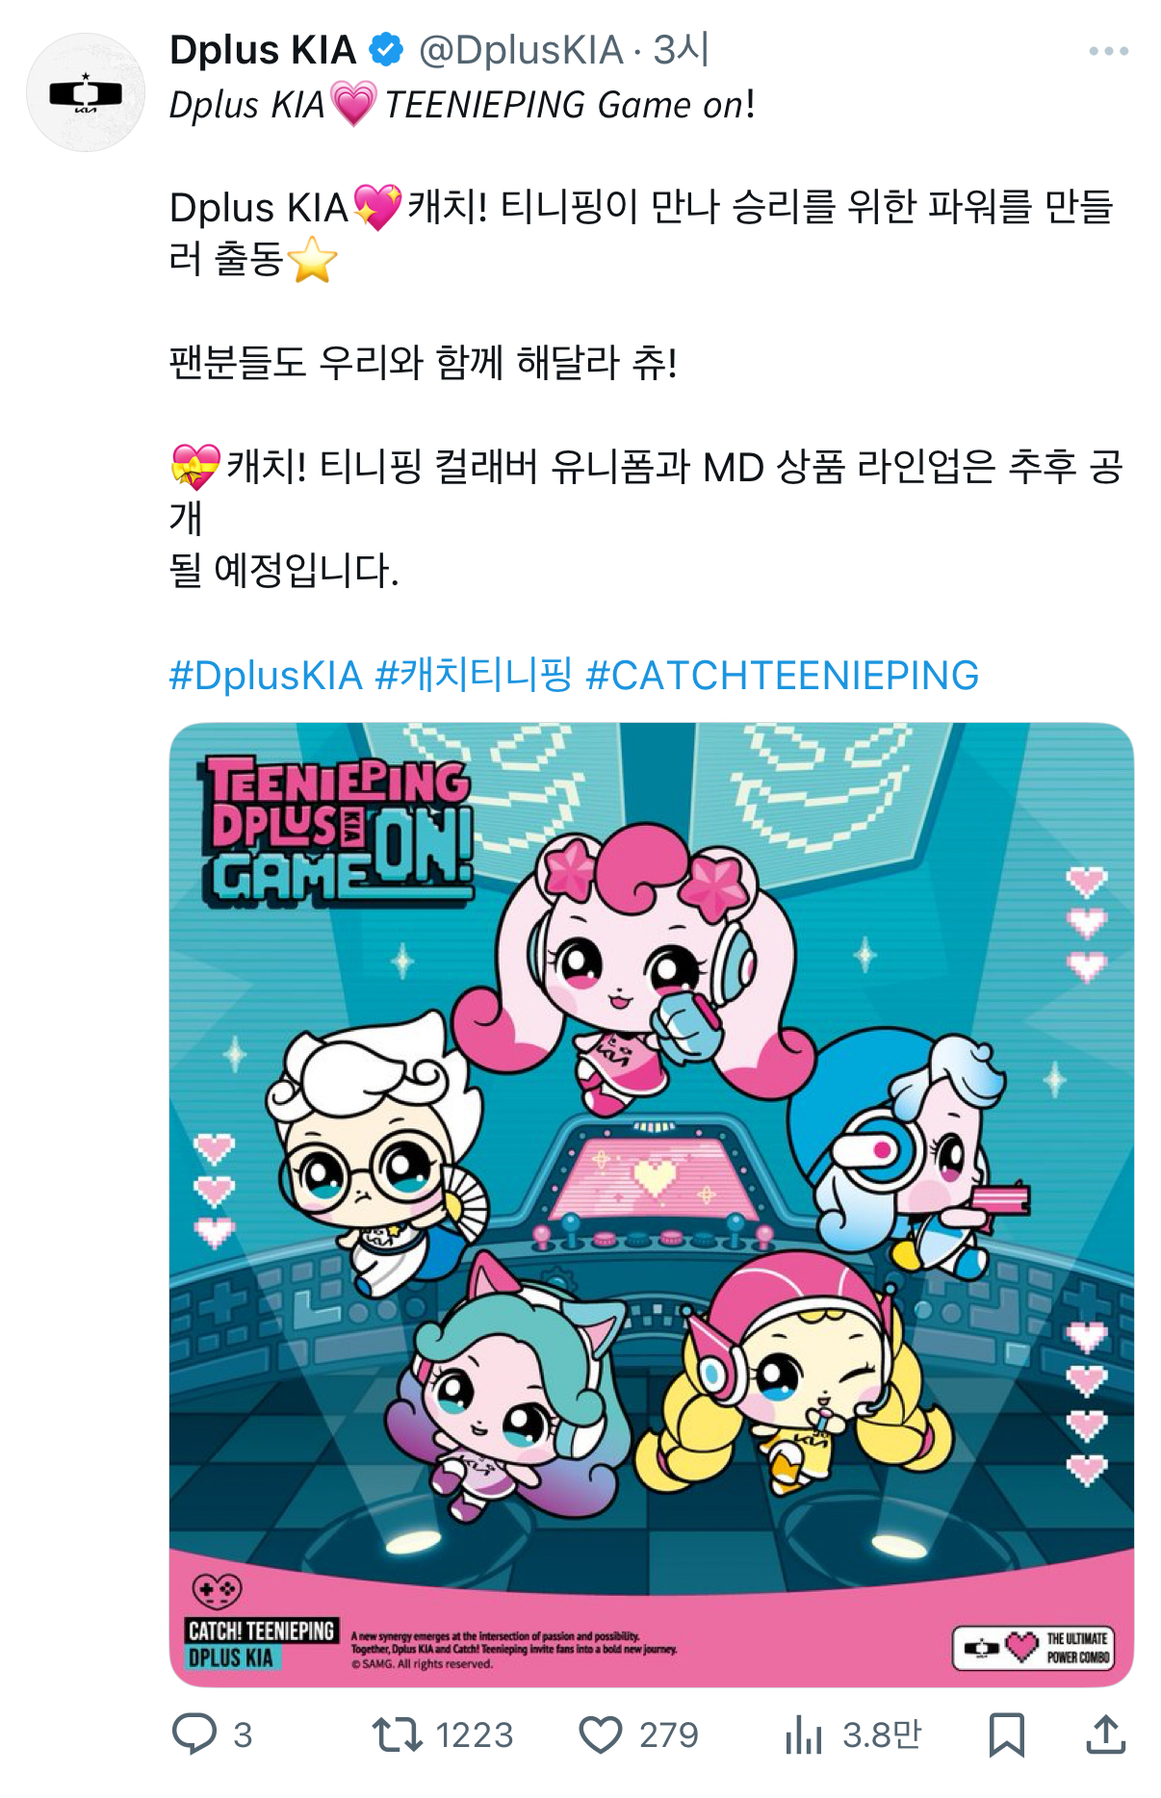Open the share upload icon
The width and height of the screenshot is (1161, 1798).
point(1106,1734)
